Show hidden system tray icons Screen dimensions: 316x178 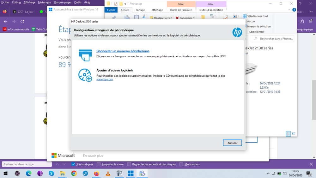(x=268, y=174)
